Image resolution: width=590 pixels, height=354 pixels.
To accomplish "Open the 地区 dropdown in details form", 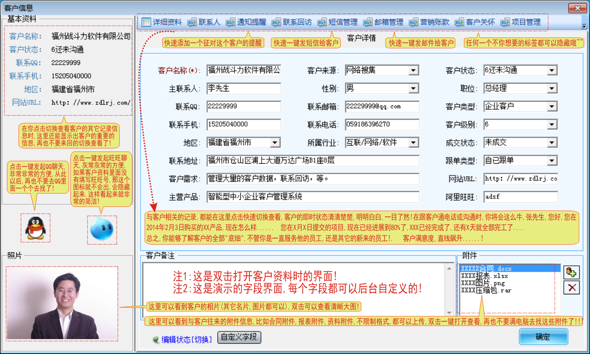I will [x=275, y=143].
